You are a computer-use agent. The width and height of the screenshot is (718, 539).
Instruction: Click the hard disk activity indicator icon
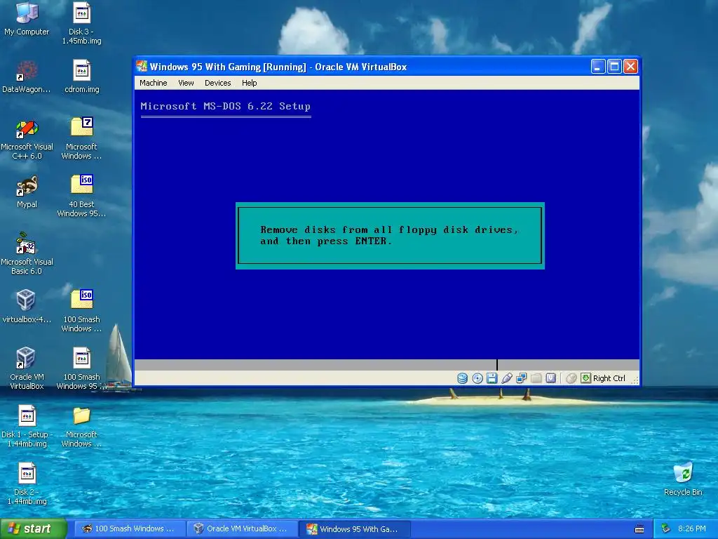coord(463,378)
